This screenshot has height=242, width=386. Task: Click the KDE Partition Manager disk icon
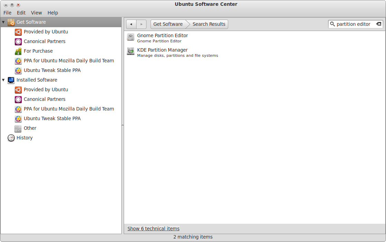pyautogui.click(x=131, y=51)
